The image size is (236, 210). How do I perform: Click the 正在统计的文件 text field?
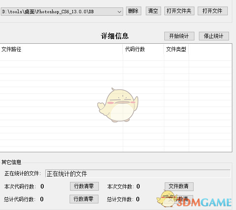(x=138, y=174)
